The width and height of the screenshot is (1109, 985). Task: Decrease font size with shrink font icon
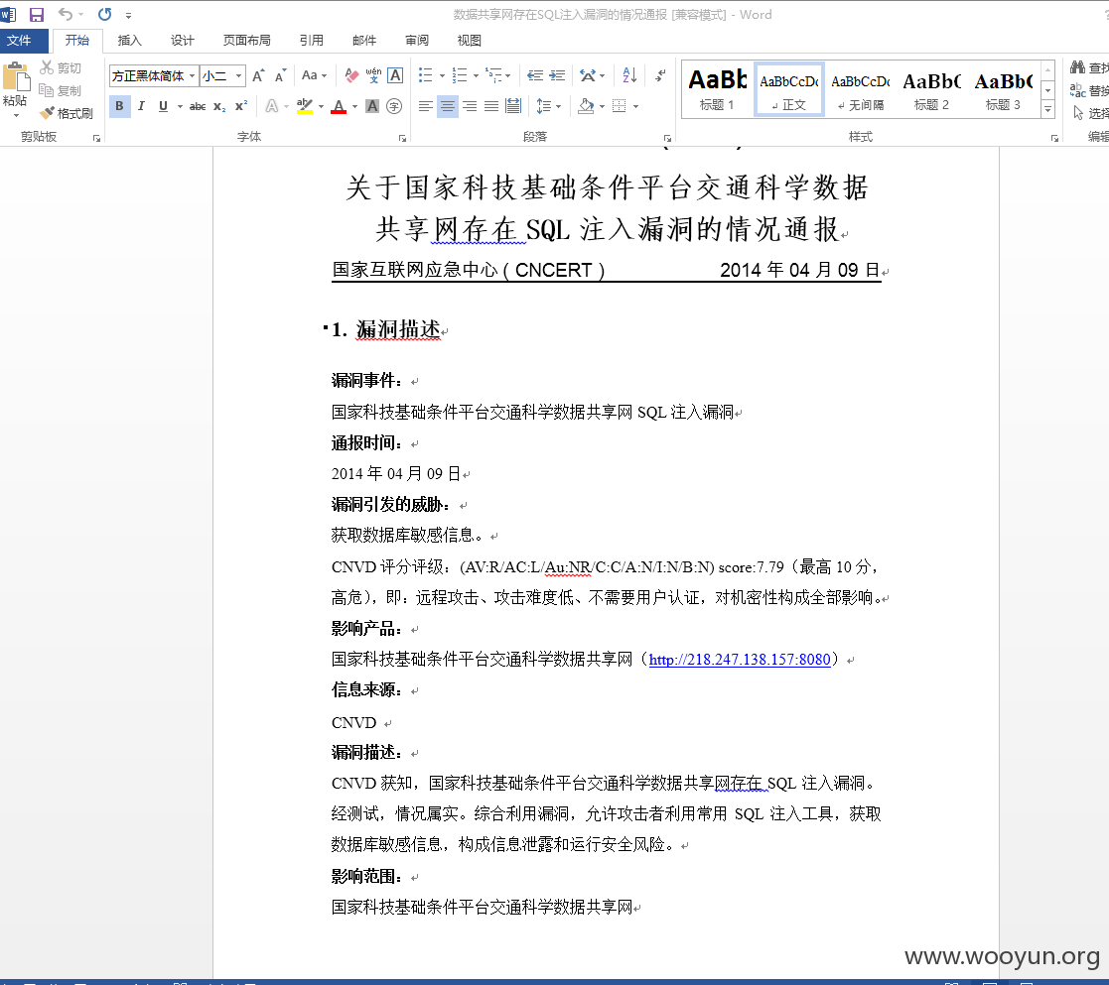coord(281,75)
